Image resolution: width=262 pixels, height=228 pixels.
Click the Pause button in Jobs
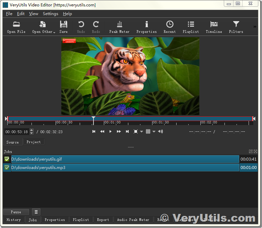pyautogui.click(x=16, y=212)
